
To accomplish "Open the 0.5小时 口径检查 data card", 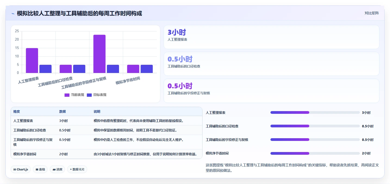I will point(271,64).
